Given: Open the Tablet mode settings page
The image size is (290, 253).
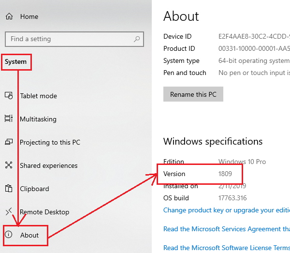Looking at the screenshot, I should [x=38, y=96].
